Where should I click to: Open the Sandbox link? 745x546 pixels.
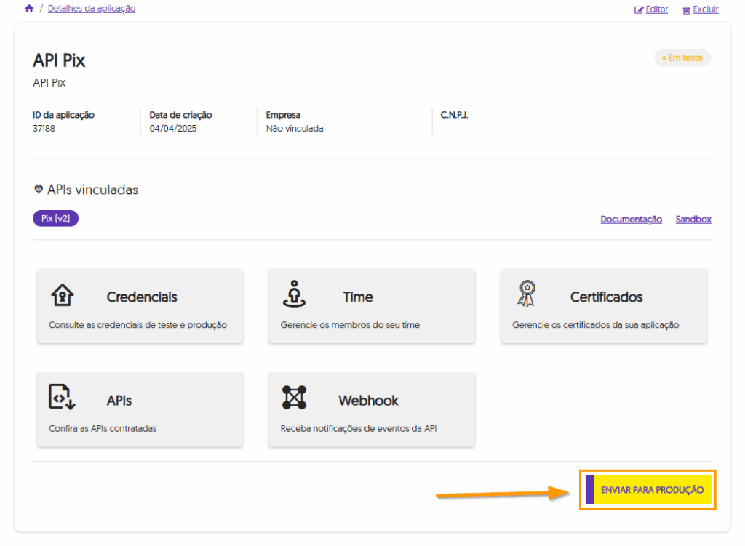[x=693, y=220]
